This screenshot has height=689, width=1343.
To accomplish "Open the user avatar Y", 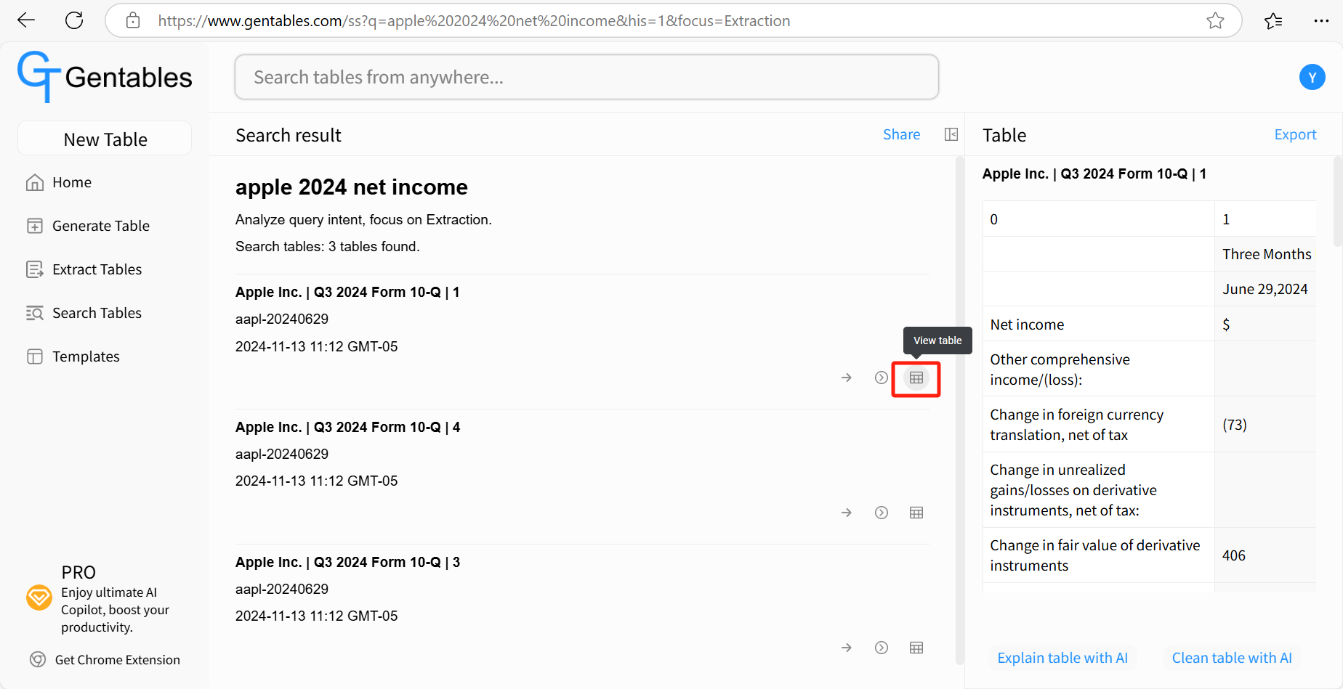I will 1312,77.
